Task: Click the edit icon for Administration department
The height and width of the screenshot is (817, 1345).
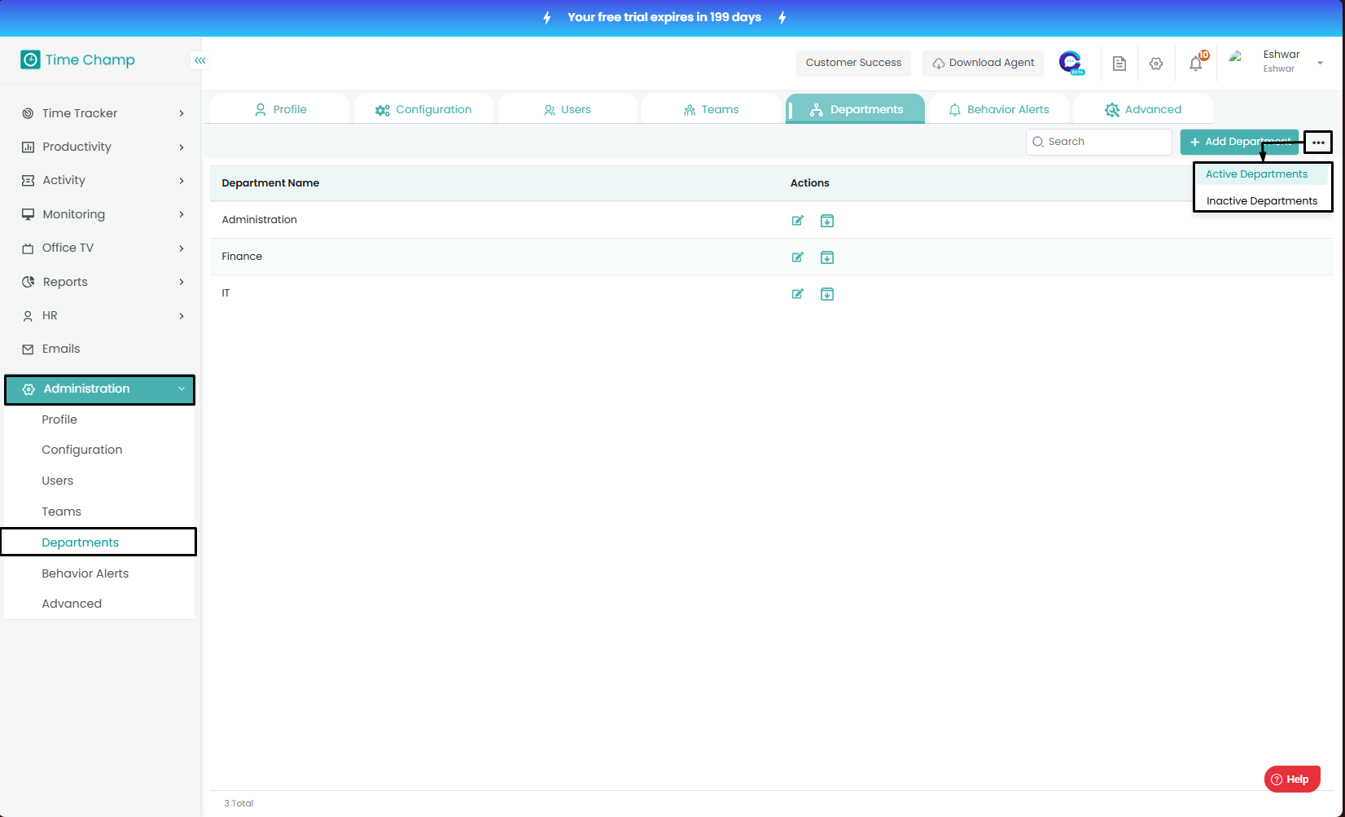Action: [x=798, y=221]
